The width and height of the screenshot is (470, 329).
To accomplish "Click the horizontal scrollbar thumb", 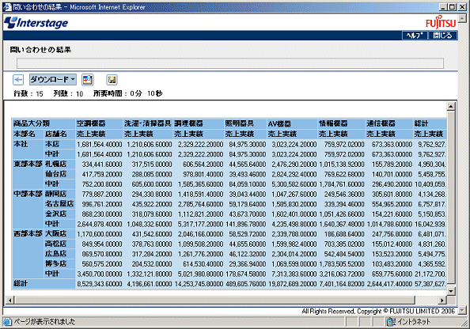I will (214, 300).
